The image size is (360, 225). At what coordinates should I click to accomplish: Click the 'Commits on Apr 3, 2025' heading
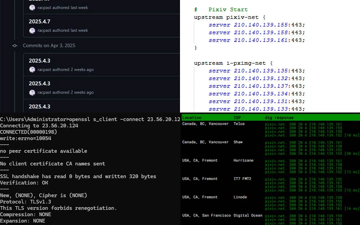(49, 45)
